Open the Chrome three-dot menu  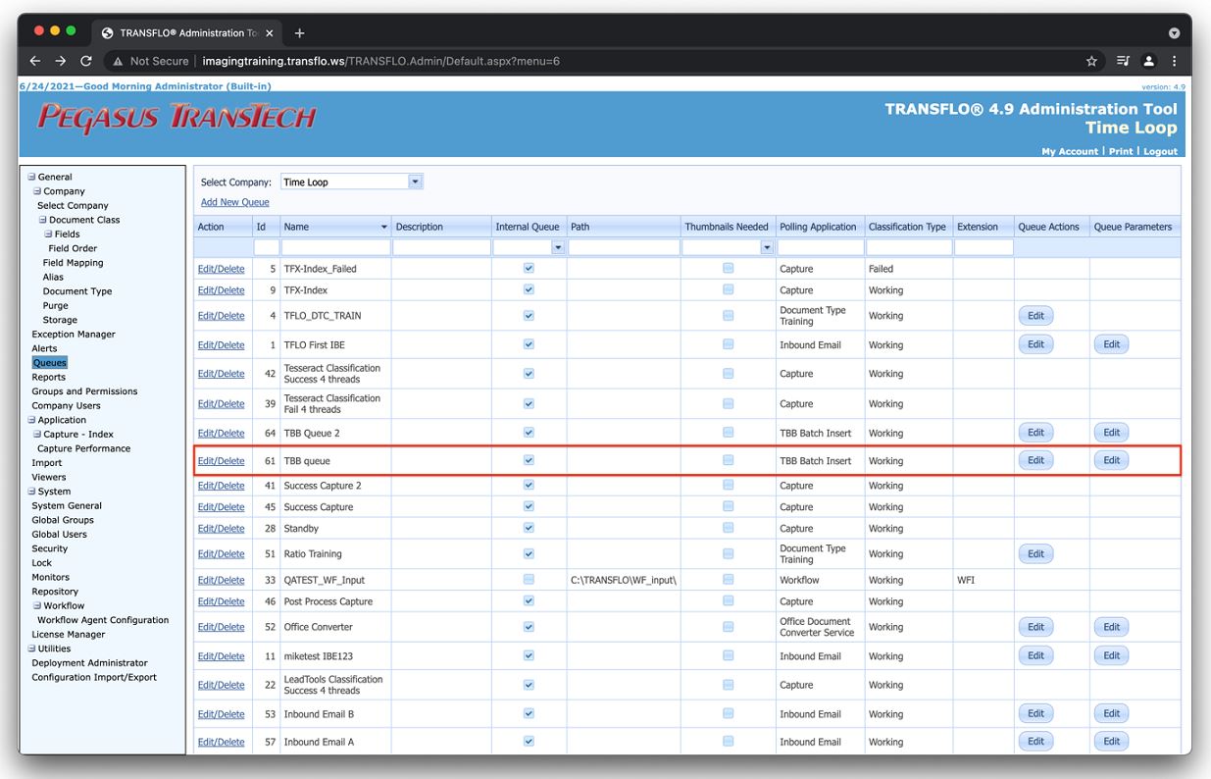(x=1174, y=61)
